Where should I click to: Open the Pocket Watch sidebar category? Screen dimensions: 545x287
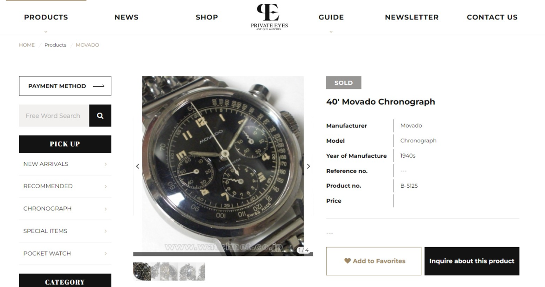tap(47, 254)
